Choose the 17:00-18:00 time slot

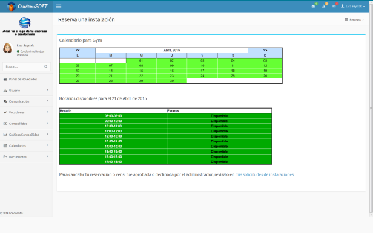[x=113, y=162]
